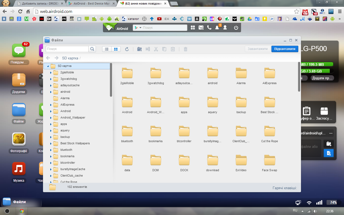Click the cut scissors toolbar icon

156,49
